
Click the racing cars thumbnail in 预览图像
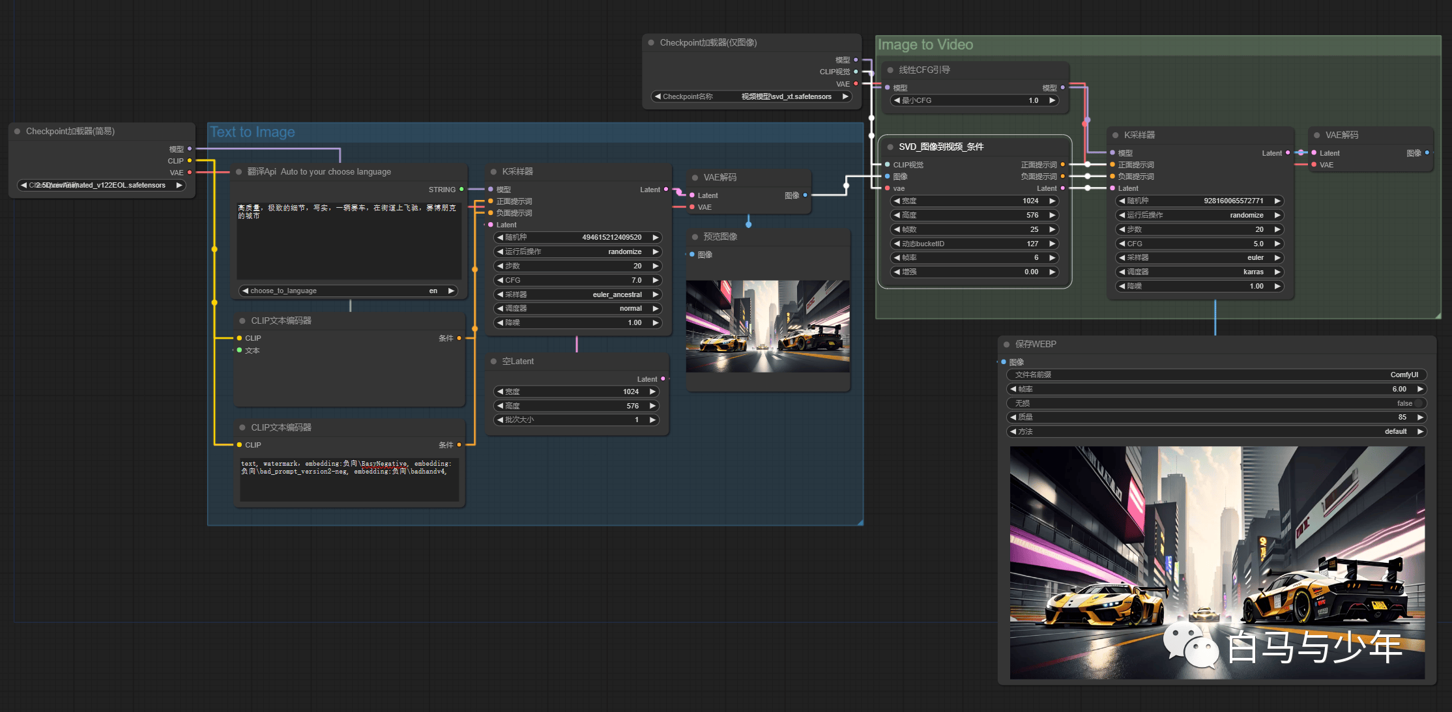pyautogui.click(x=768, y=326)
